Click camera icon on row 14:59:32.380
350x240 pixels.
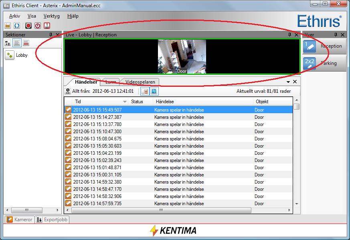68,182
